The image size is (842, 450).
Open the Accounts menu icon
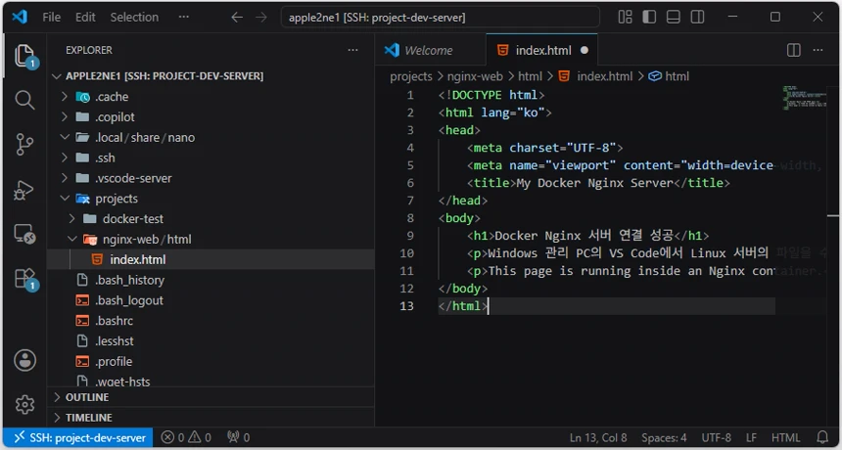tap(24, 360)
